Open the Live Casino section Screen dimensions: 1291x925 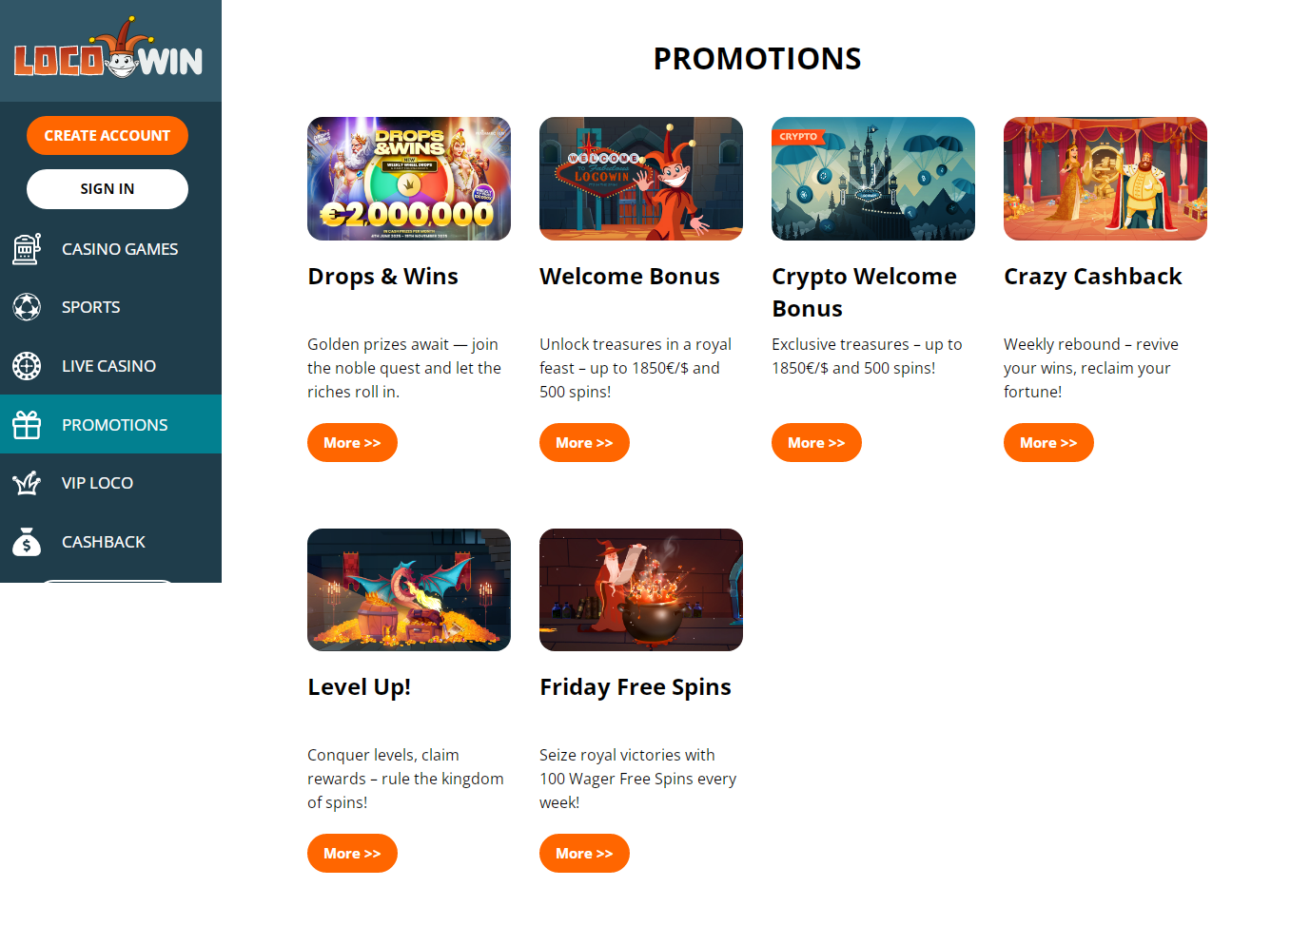pyautogui.click(x=110, y=366)
